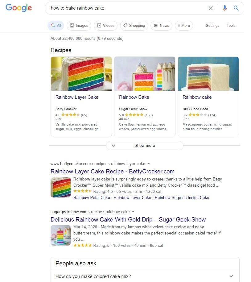The width and height of the screenshot is (251, 282).
Task: Open the Rainbow Layer Cake Recipe link
Action: click(x=112, y=171)
